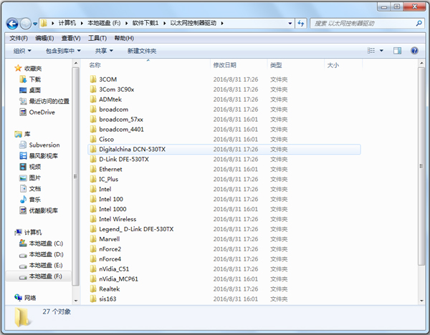Sort by the 修改日期 column header

coord(225,65)
